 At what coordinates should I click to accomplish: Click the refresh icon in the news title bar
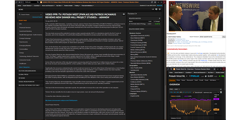(x=152, y=2)
